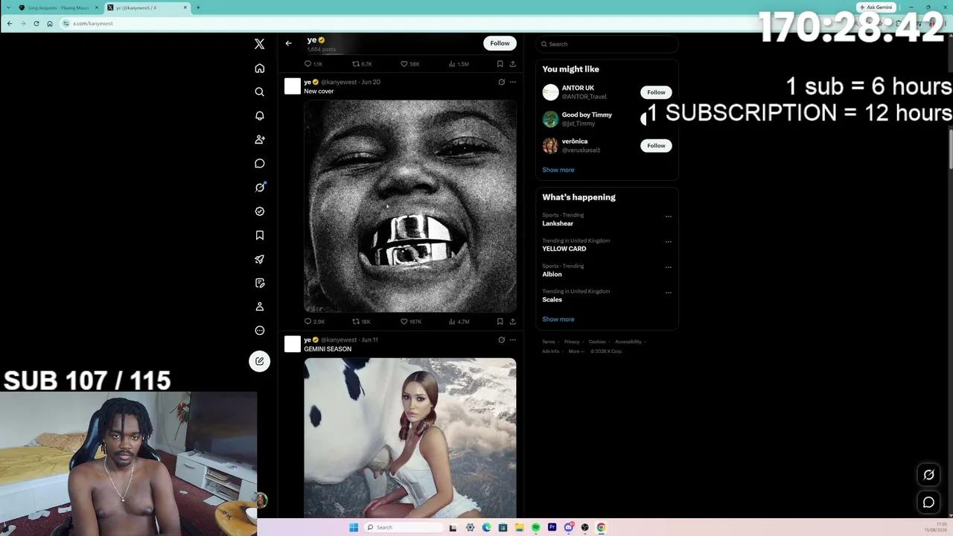Open the rocket icon in sidebar
Viewport: 953px width, 536px height.
point(259,259)
